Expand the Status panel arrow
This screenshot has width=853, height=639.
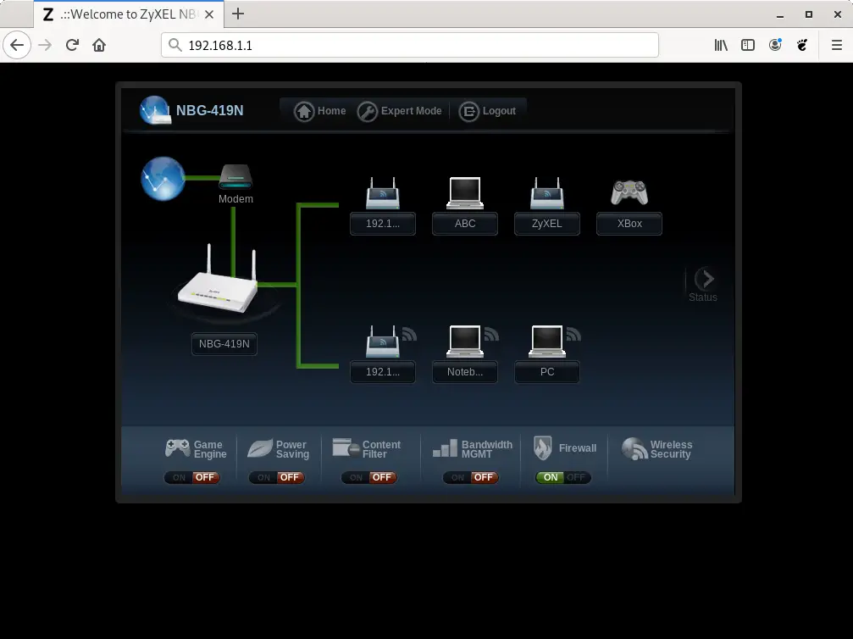705,279
